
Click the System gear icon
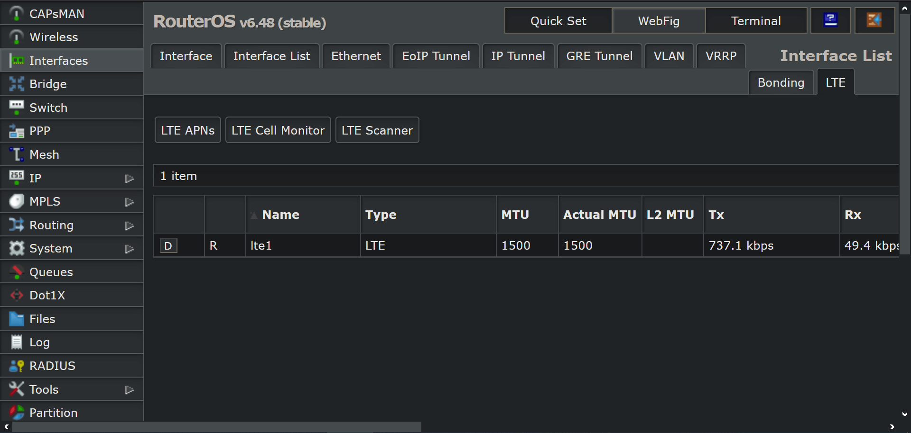pyautogui.click(x=16, y=248)
